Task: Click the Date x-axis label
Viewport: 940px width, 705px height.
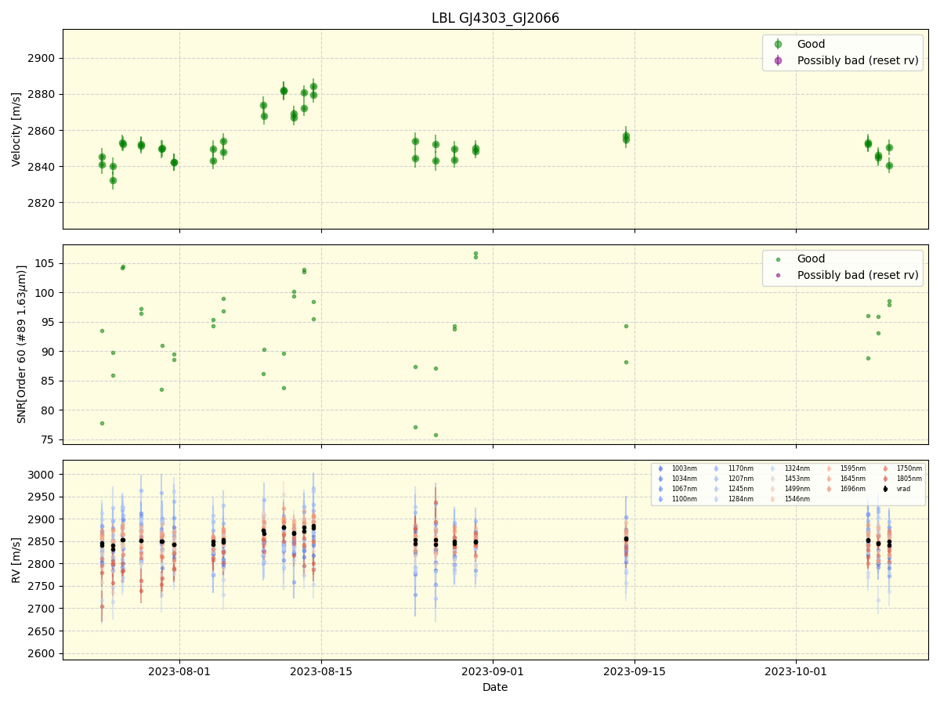Action: 495,687
